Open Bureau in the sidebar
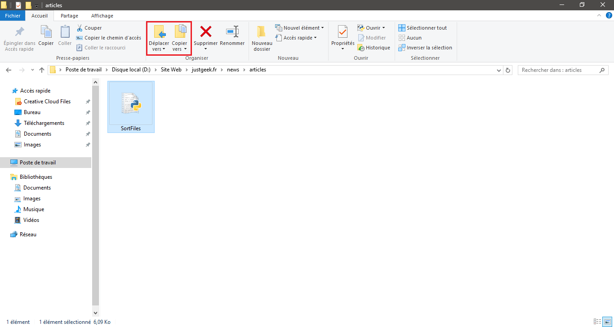 tap(32, 112)
